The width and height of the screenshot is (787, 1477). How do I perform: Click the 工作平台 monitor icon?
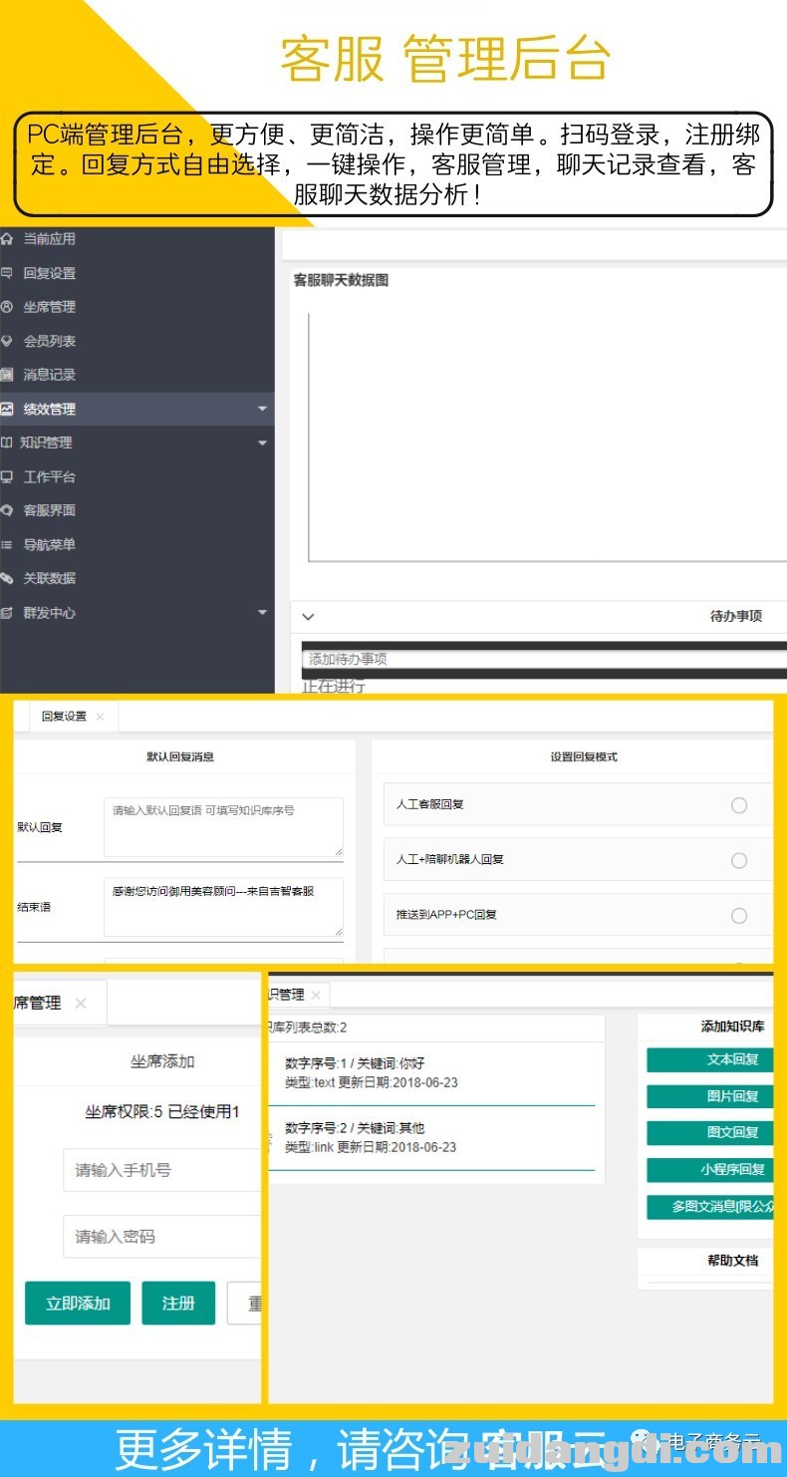coord(7,476)
